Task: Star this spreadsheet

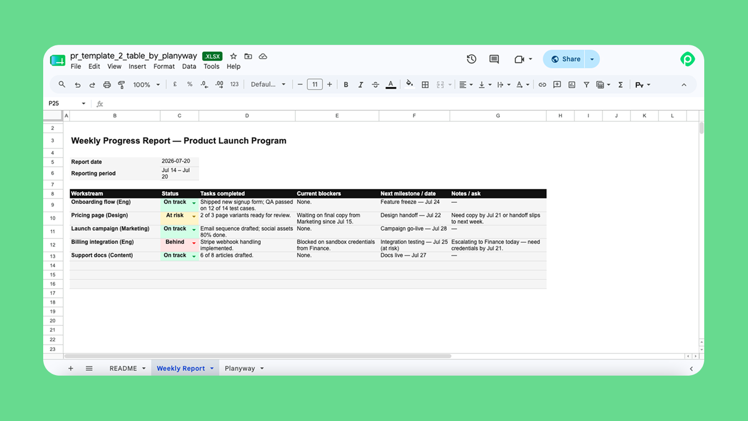Action: coord(233,56)
